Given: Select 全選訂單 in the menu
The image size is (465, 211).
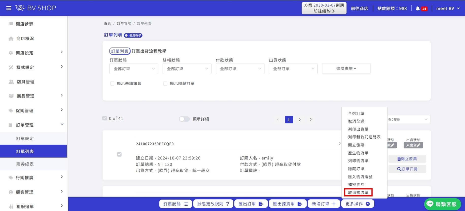Looking at the screenshot, I should pos(356,113).
